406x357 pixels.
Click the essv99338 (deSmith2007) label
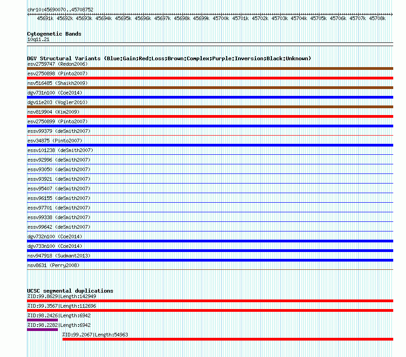coord(59,217)
